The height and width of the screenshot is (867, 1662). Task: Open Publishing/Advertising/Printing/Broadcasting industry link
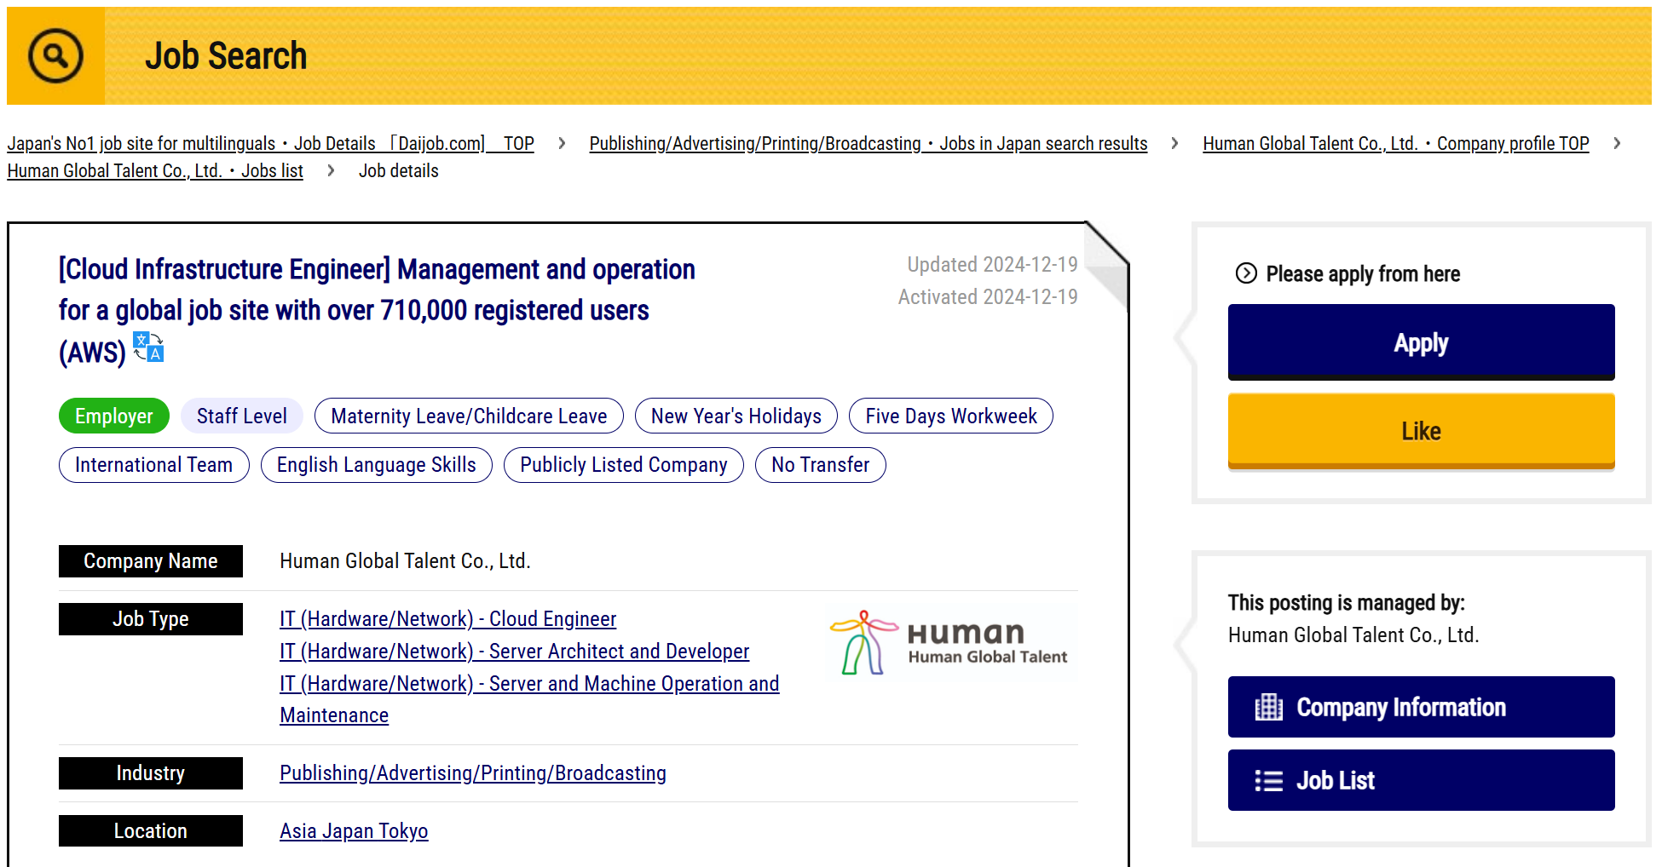[x=473, y=773]
